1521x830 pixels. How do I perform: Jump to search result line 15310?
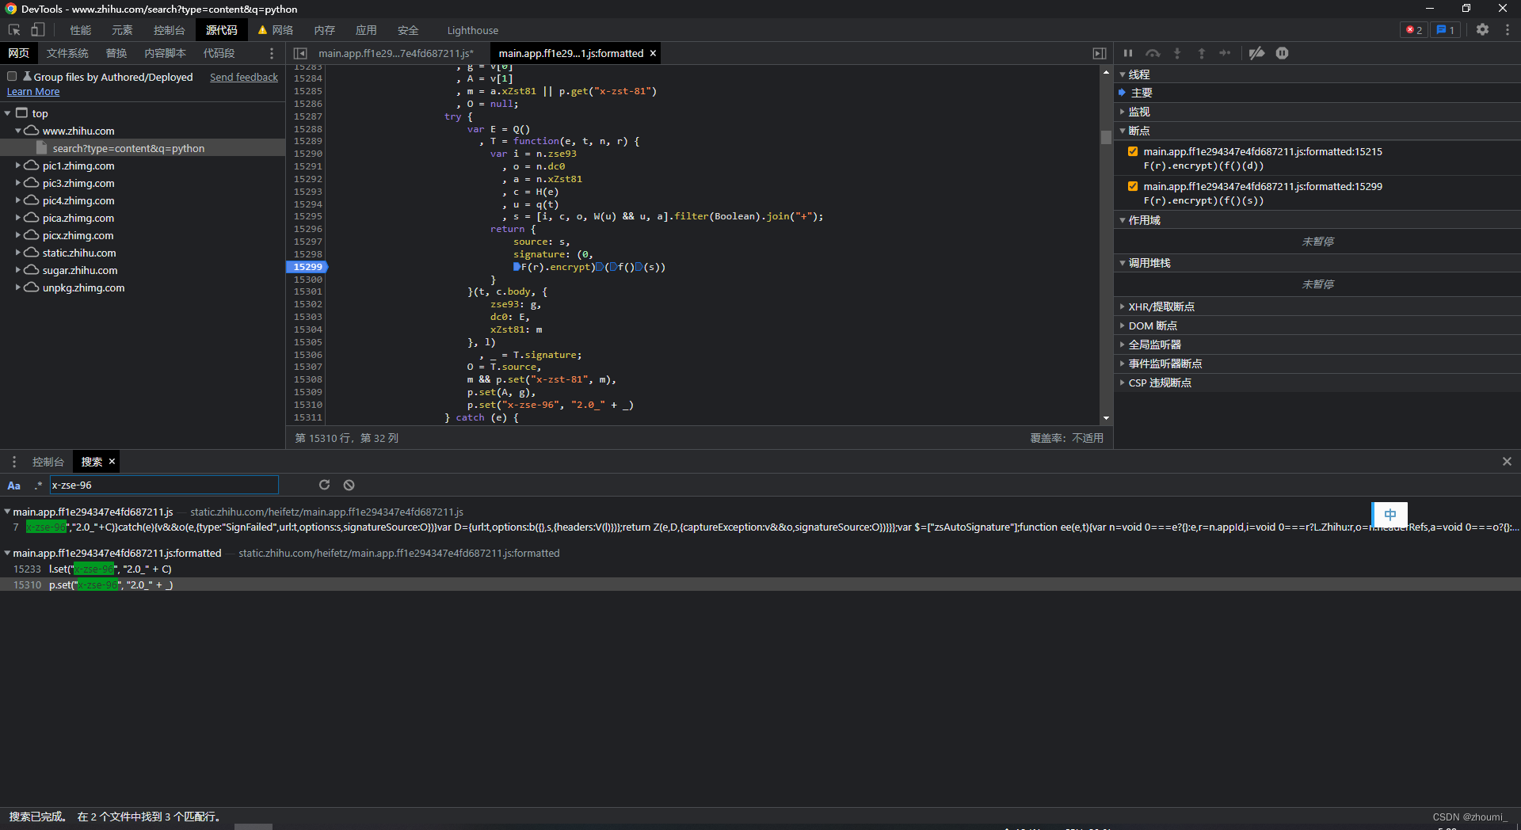click(x=760, y=584)
